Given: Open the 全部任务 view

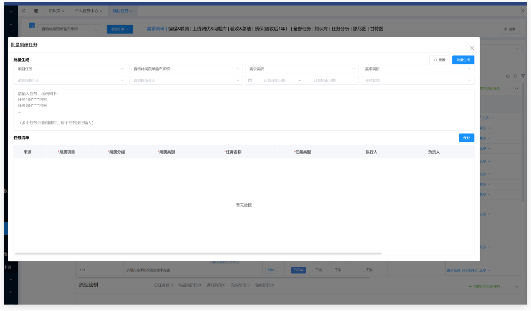Looking at the screenshot, I should [302, 29].
